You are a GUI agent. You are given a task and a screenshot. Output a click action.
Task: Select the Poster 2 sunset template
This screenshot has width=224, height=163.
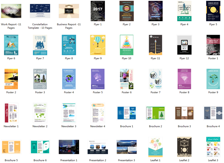tap(11, 79)
